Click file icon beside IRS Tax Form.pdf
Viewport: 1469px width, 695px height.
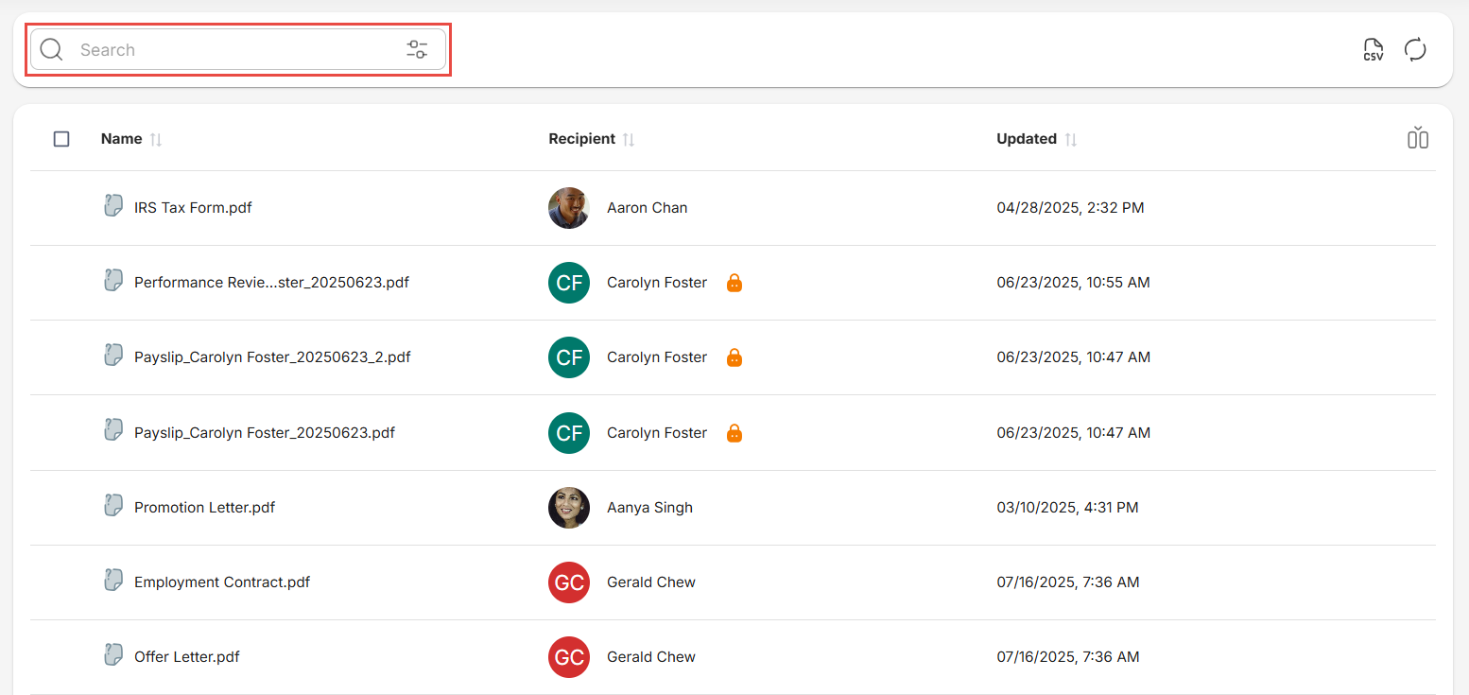[113, 206]
